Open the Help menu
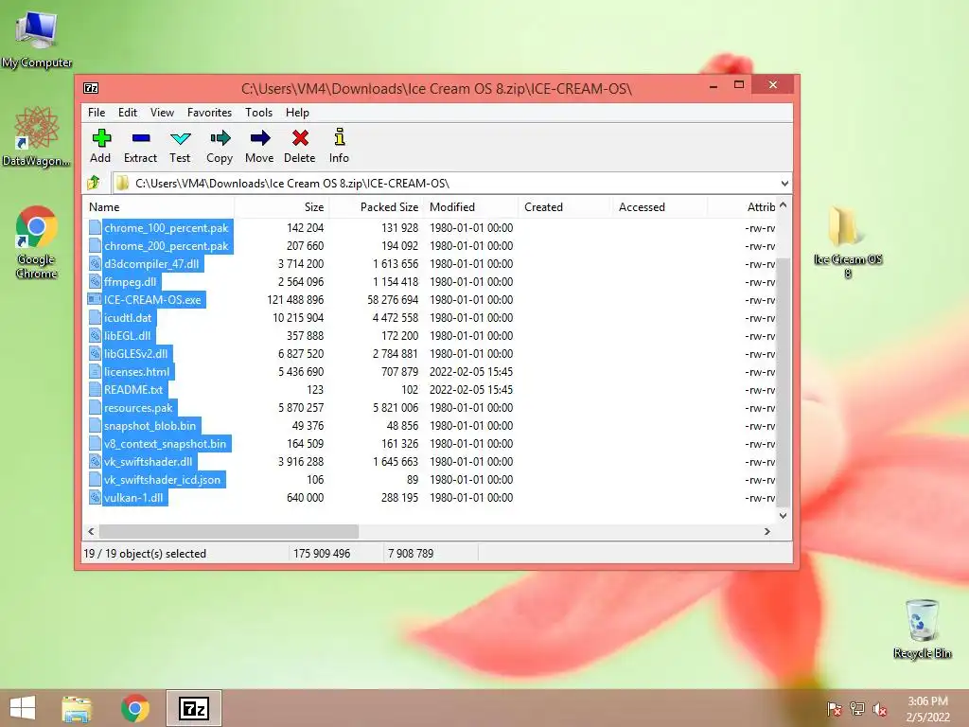 click(297, 113)
